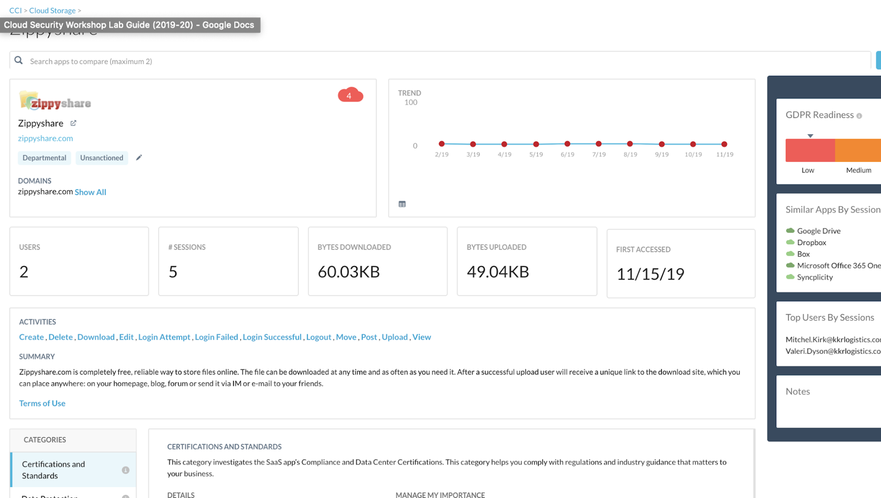Open the trend data table icon
Image resolution: width=881 pixels, height=498 pixels.
point(402,204)
